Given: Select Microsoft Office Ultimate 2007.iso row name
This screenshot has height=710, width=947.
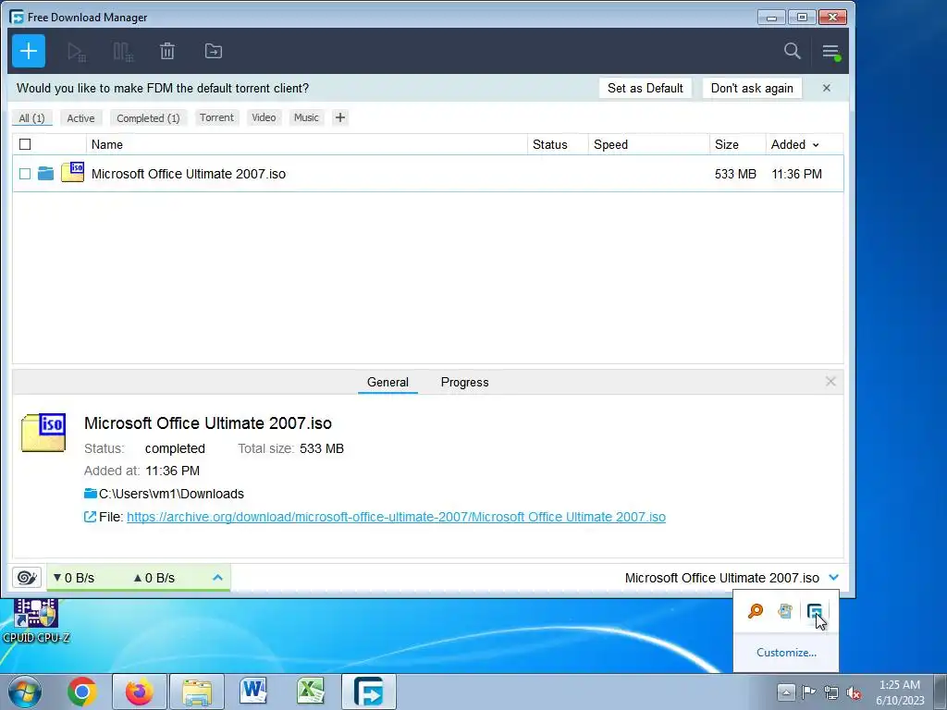Looking at the screenshot, I should click(x=189, y=174).
